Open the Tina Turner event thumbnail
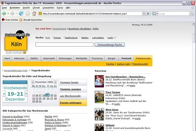This screenshot has height=131, width=196. point(99,97)
